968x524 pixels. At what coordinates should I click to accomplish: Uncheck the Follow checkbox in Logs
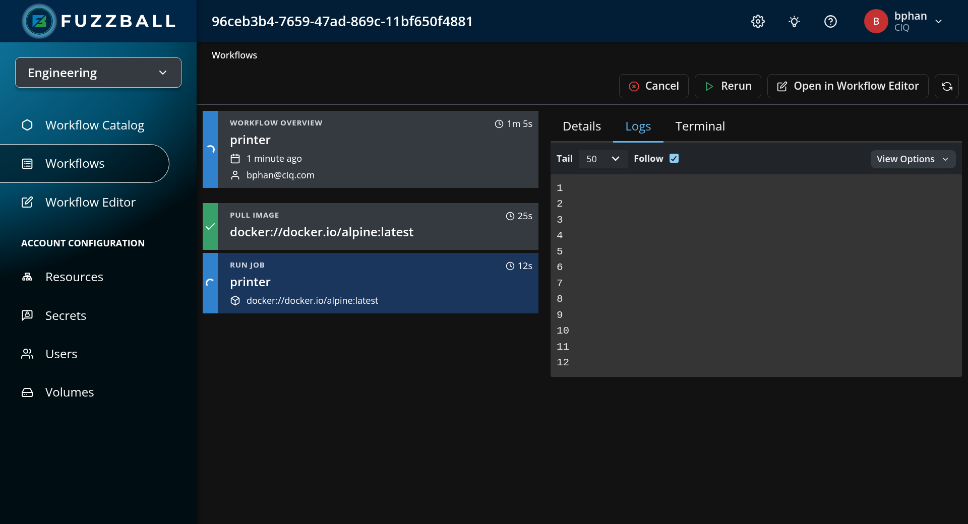coord(674,158)
